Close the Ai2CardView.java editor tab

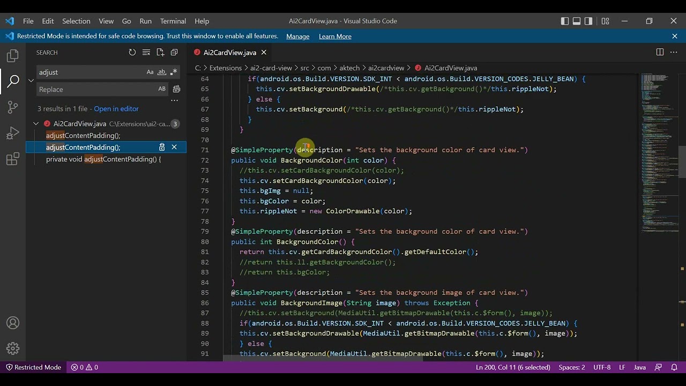click(264, 53)
